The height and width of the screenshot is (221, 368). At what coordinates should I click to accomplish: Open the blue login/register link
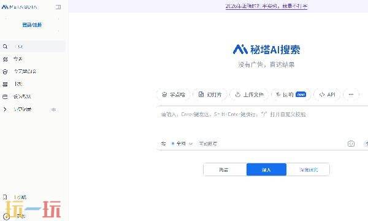click(x=32, y=25)
